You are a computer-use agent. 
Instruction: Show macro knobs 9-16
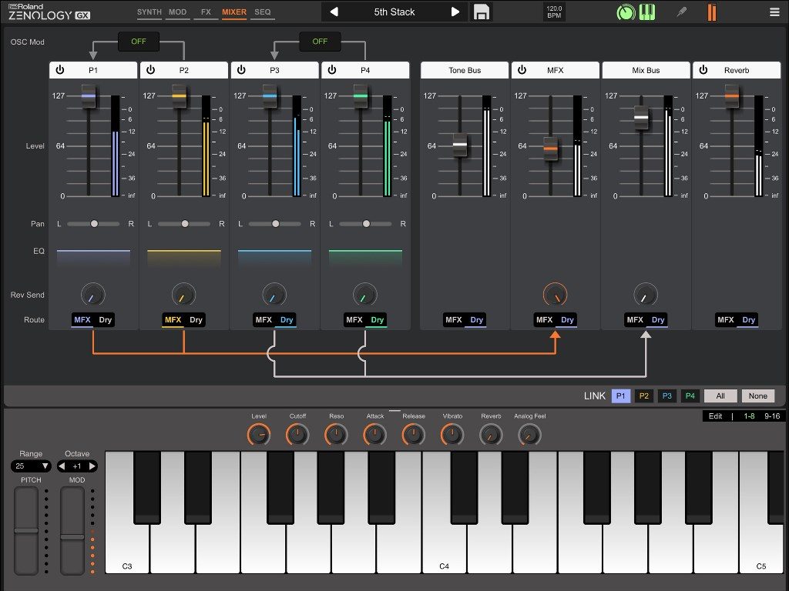[x=772, y=416]
